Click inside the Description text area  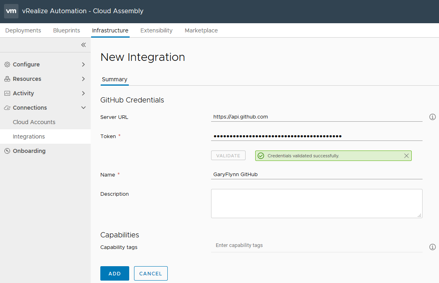click(x=317, y=203)
